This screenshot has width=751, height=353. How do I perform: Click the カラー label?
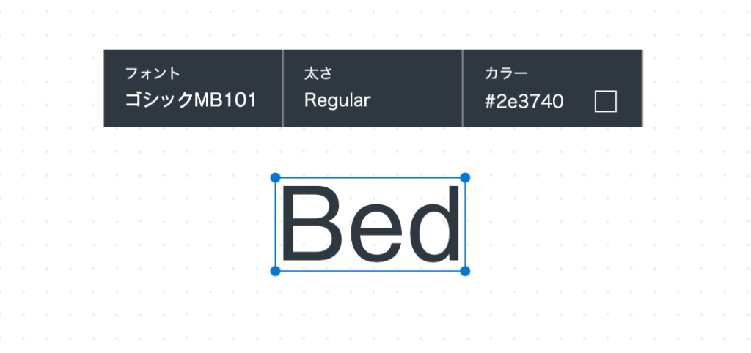pyautogui.click(x=506, y=73)
